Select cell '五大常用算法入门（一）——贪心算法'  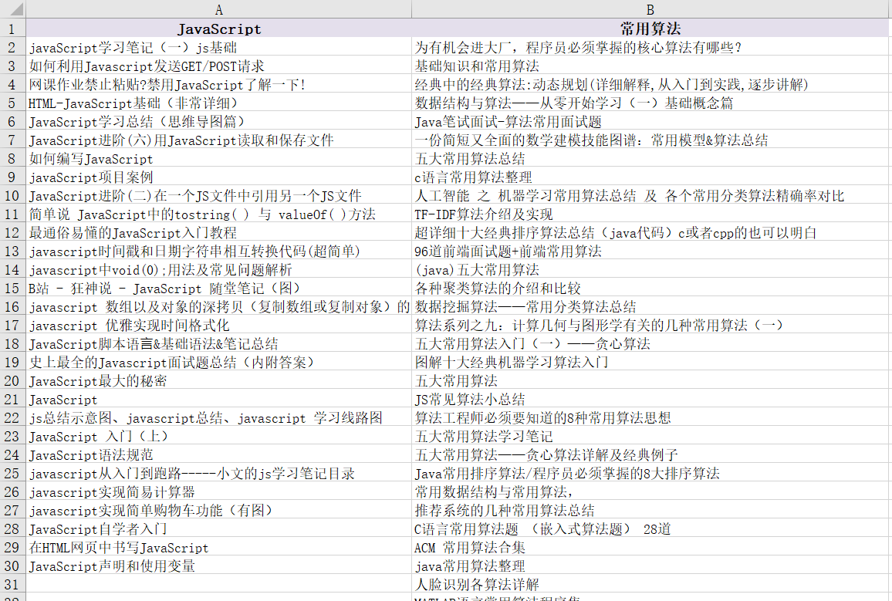click(650, 343)
